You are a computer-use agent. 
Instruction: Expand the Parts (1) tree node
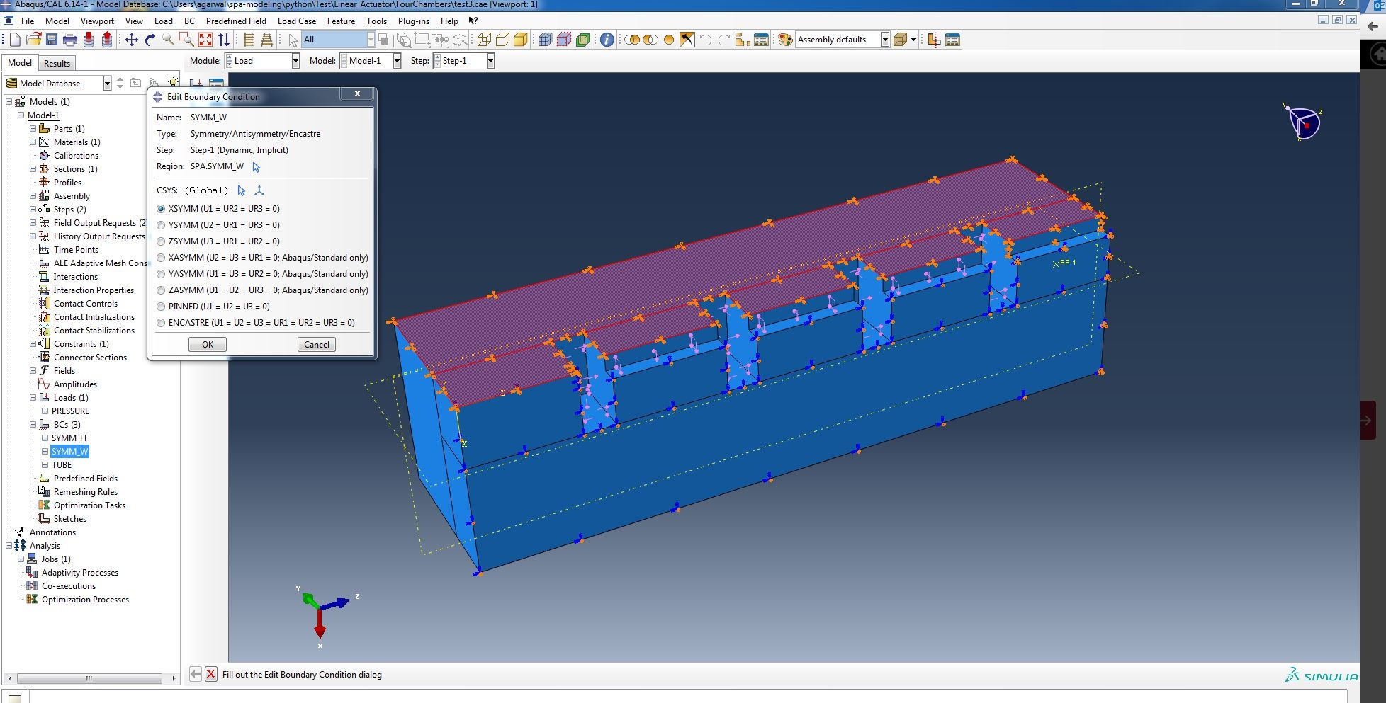(x=33, y=129)
